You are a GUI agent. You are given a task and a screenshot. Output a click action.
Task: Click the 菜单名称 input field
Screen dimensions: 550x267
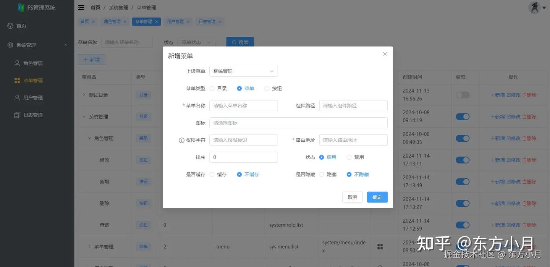click(x=243, y=105)
